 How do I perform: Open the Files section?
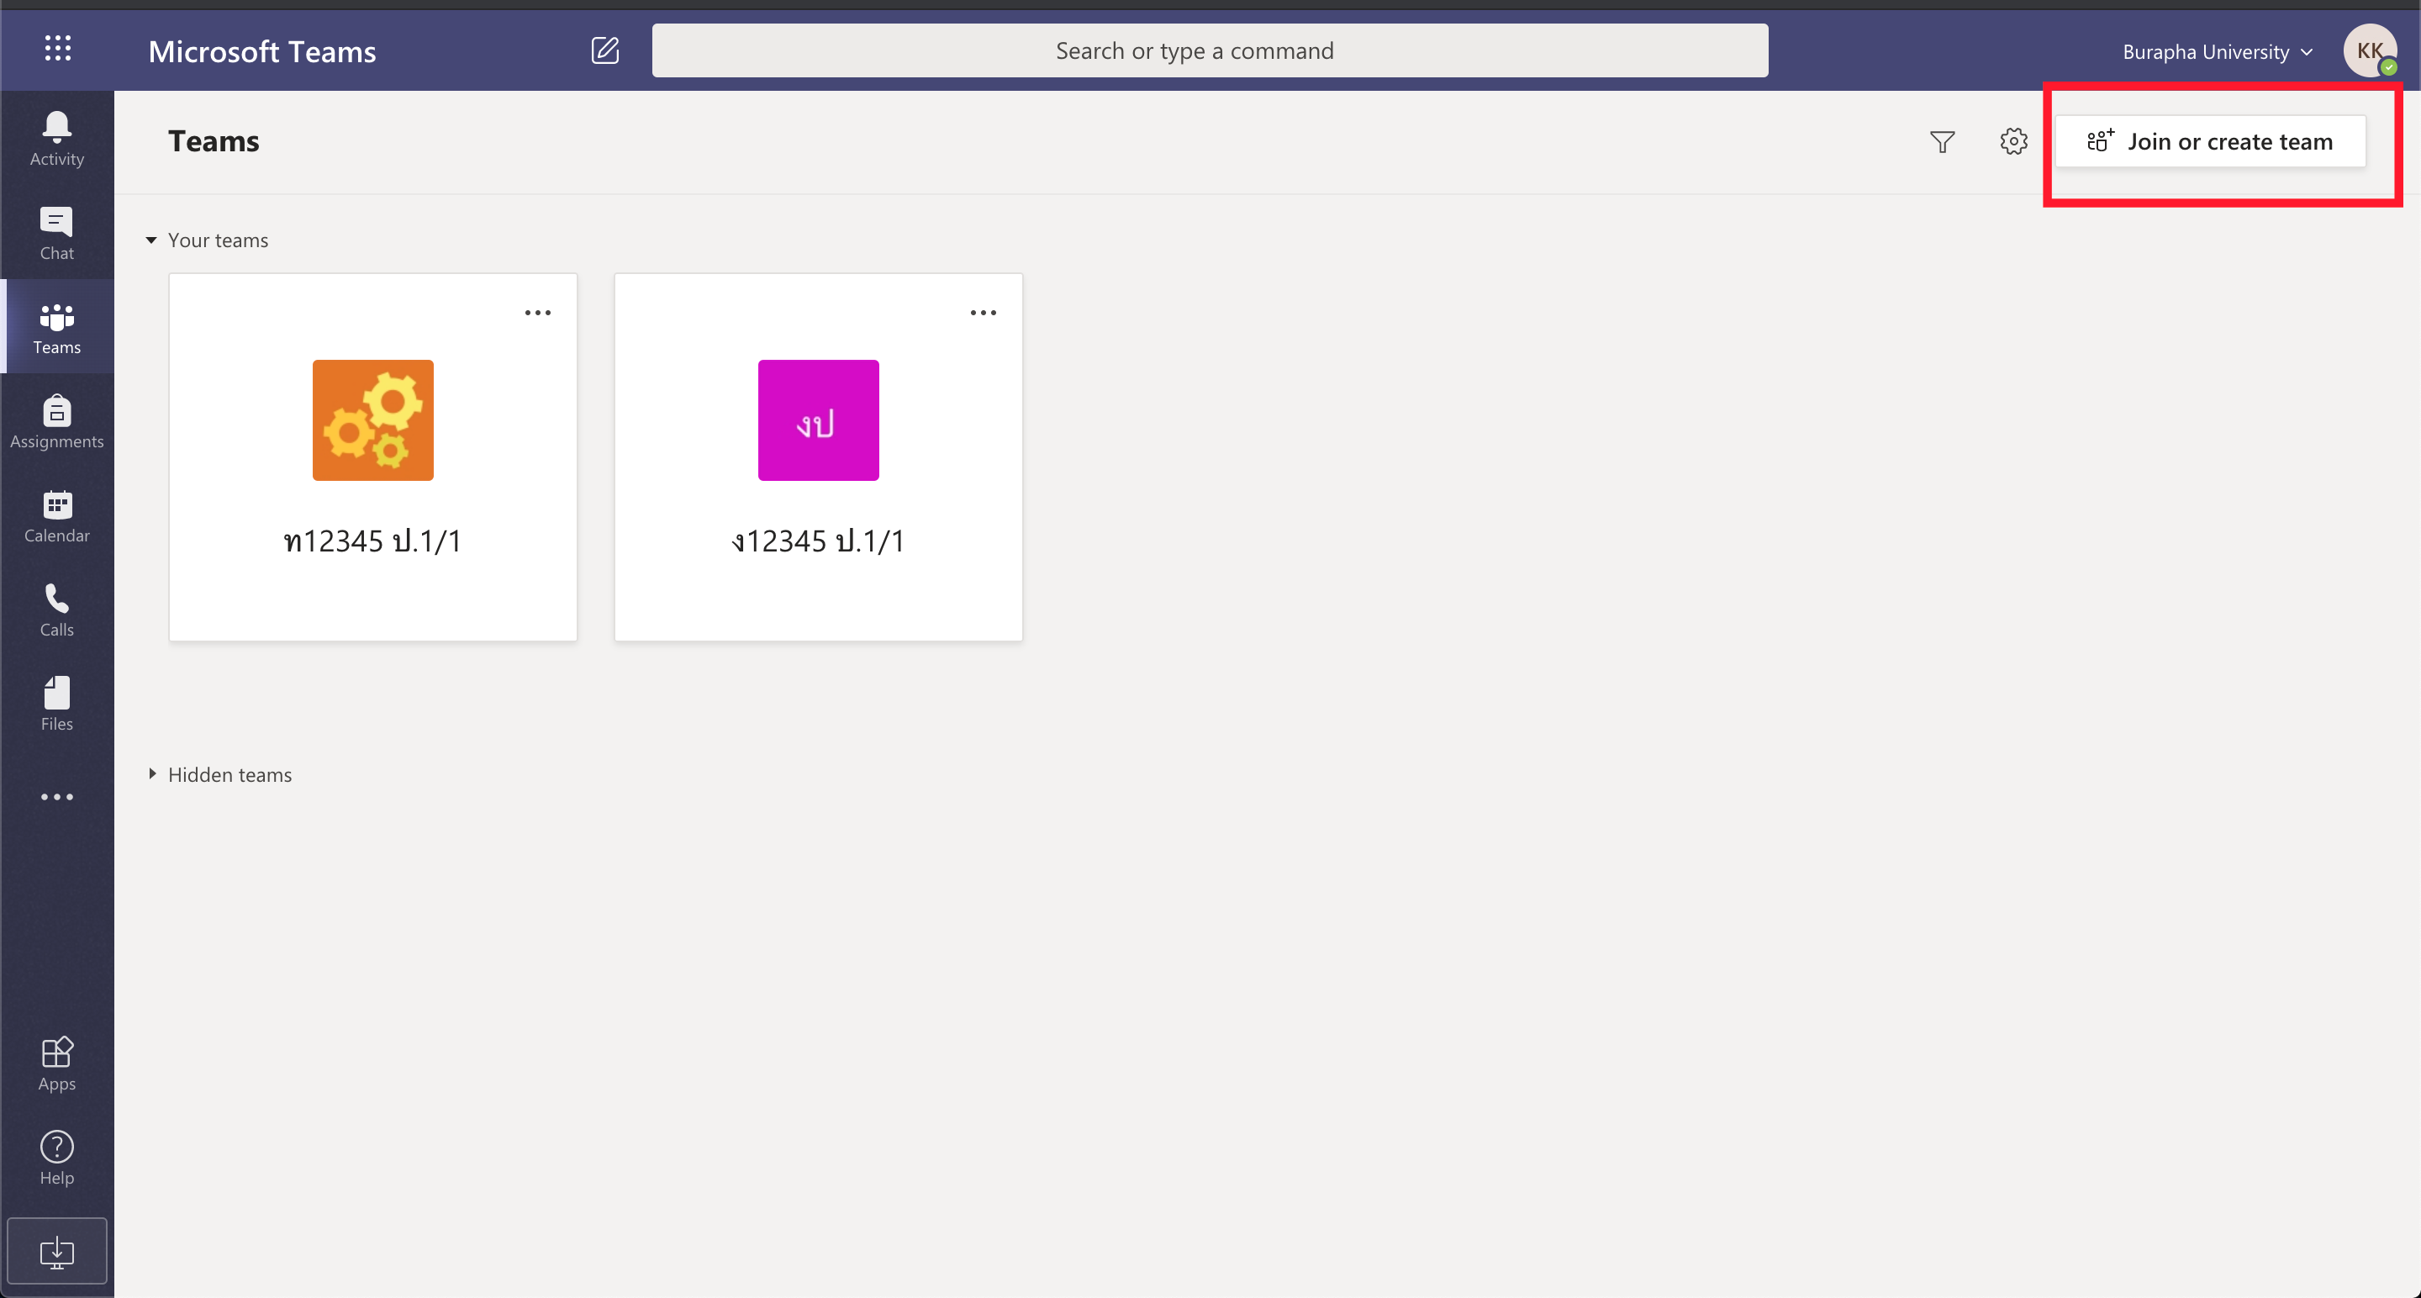click(x=56, y=703)
